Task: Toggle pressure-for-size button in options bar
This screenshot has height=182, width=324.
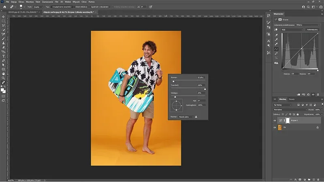Action: [151, 7]
